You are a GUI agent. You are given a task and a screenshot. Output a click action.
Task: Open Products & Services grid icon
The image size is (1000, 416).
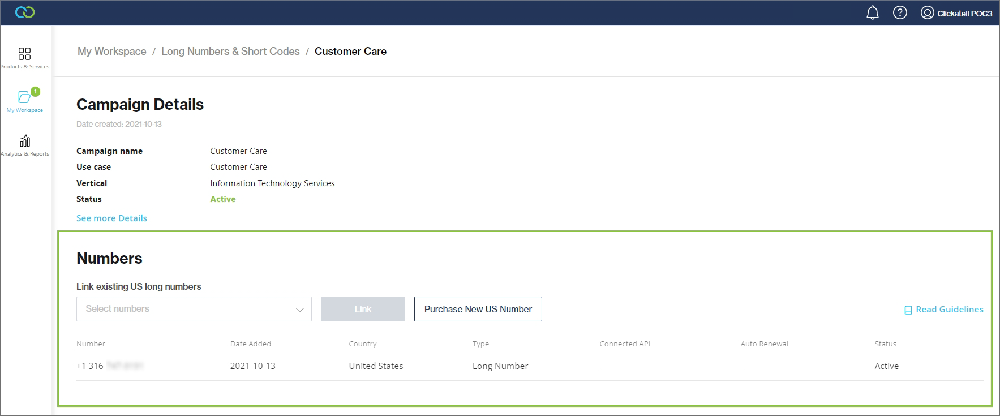click(x=24, y=54)
